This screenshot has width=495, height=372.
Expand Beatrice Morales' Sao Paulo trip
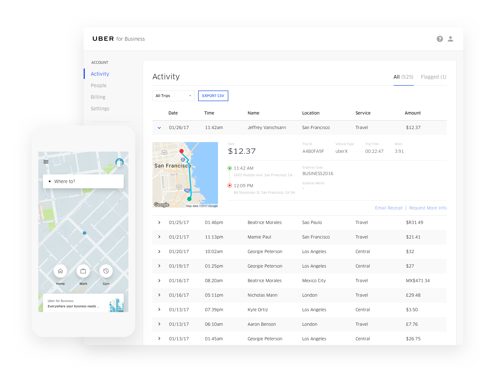tap(159, 222)
